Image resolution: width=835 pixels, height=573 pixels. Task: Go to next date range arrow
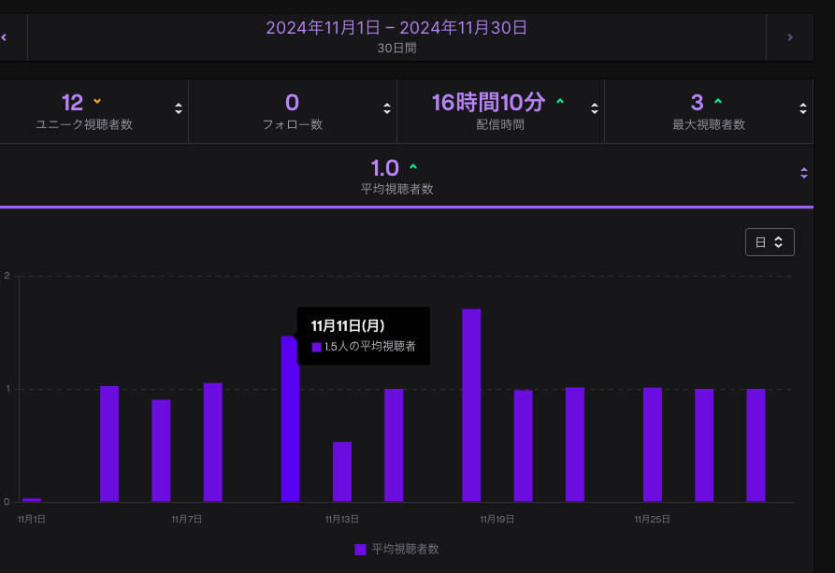point(789,37)
